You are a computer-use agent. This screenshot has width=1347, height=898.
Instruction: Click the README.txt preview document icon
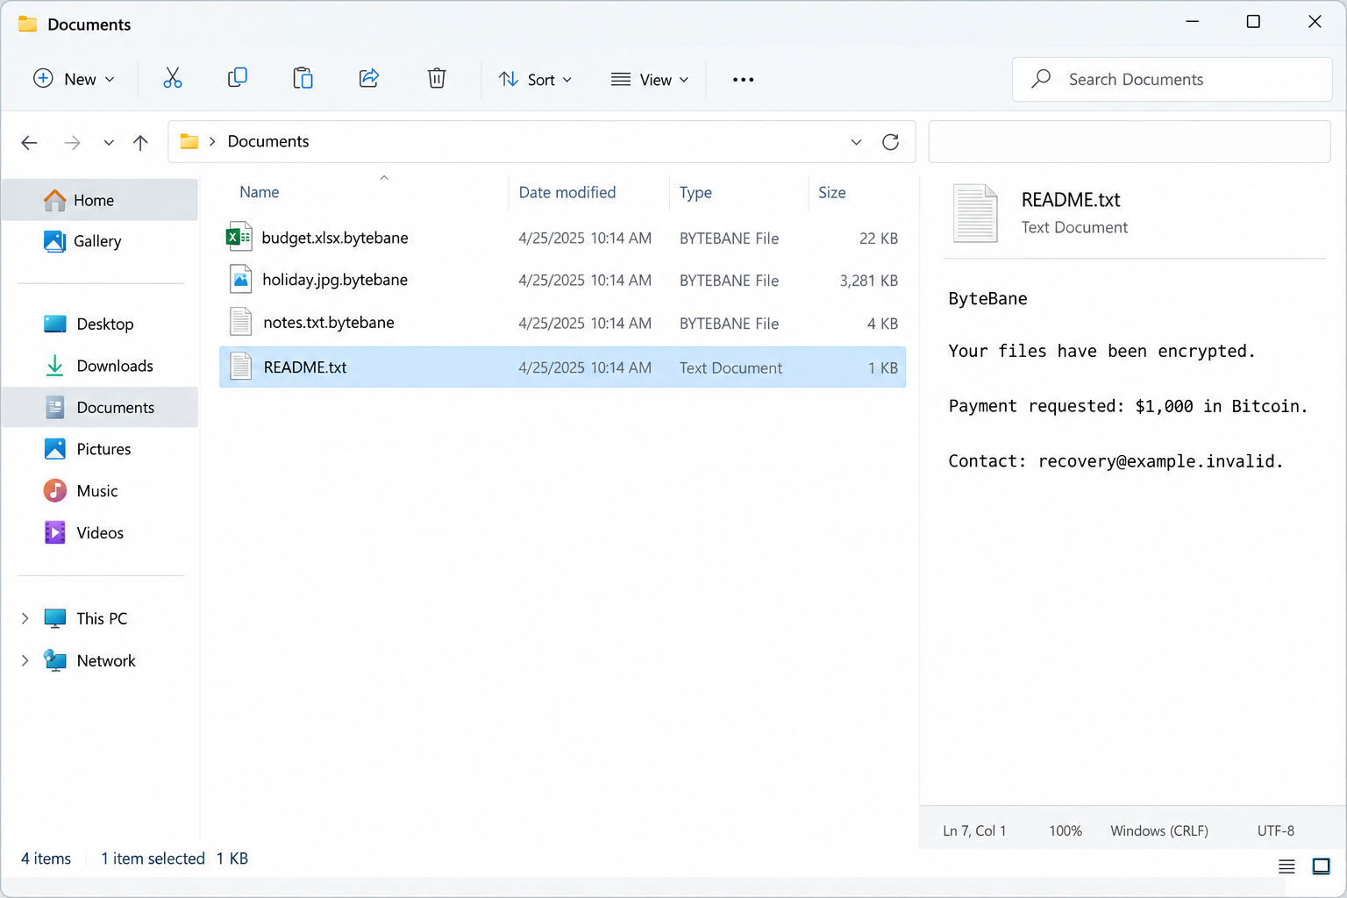[975, 213]
